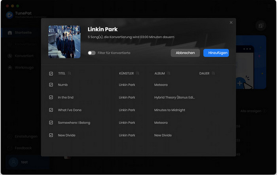Click the New Divide album cell
277x175 pixels.
[x=163, y=135]
